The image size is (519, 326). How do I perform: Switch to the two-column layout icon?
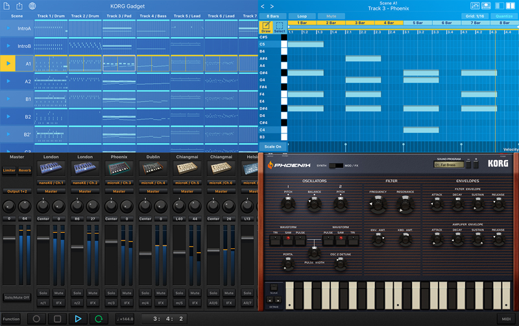tap(511, 6)
